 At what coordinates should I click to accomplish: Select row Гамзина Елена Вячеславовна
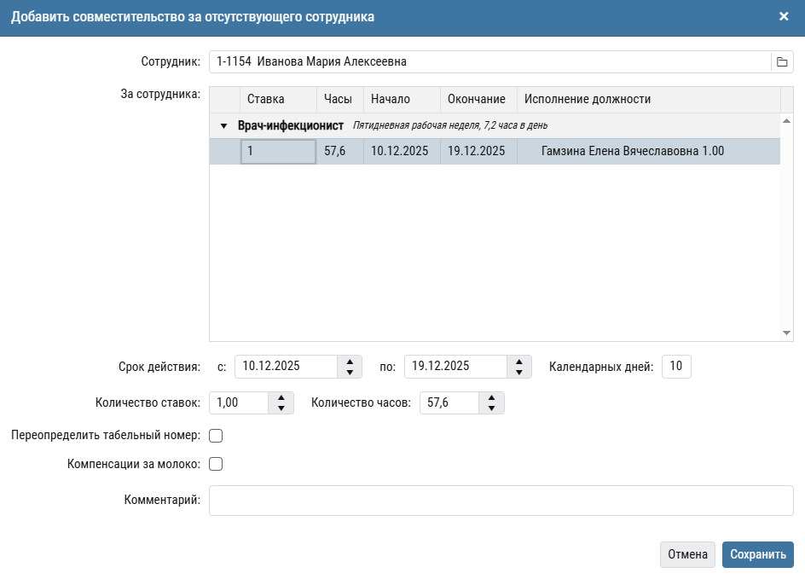tap(632, 152)
